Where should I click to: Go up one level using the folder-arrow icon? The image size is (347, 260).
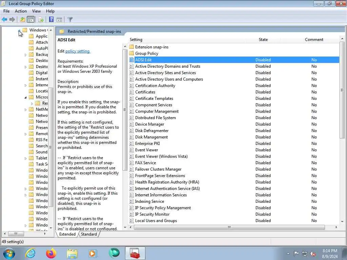pyautogui.click(x=23, y=19)
